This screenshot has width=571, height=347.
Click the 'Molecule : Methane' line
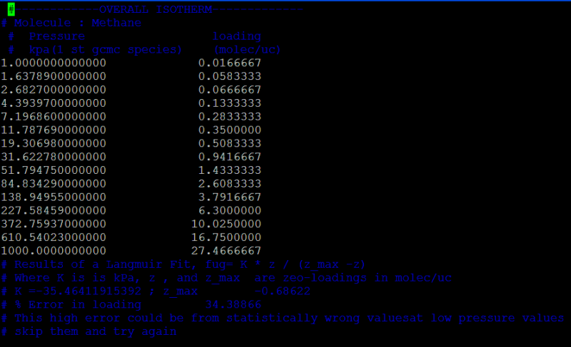(71, 23)
